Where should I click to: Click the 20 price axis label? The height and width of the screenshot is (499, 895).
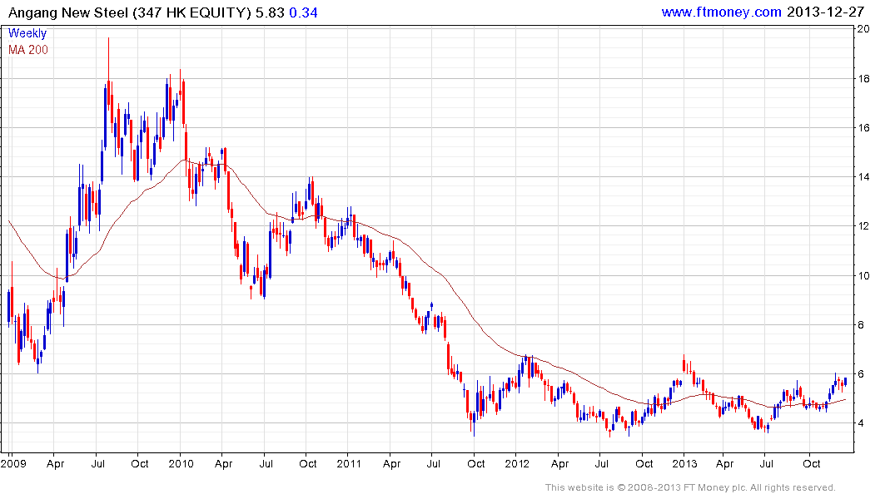863,28
